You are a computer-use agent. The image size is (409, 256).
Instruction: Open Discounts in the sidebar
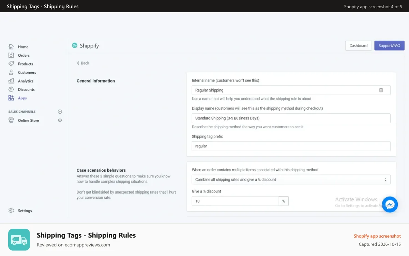point(26,89)
